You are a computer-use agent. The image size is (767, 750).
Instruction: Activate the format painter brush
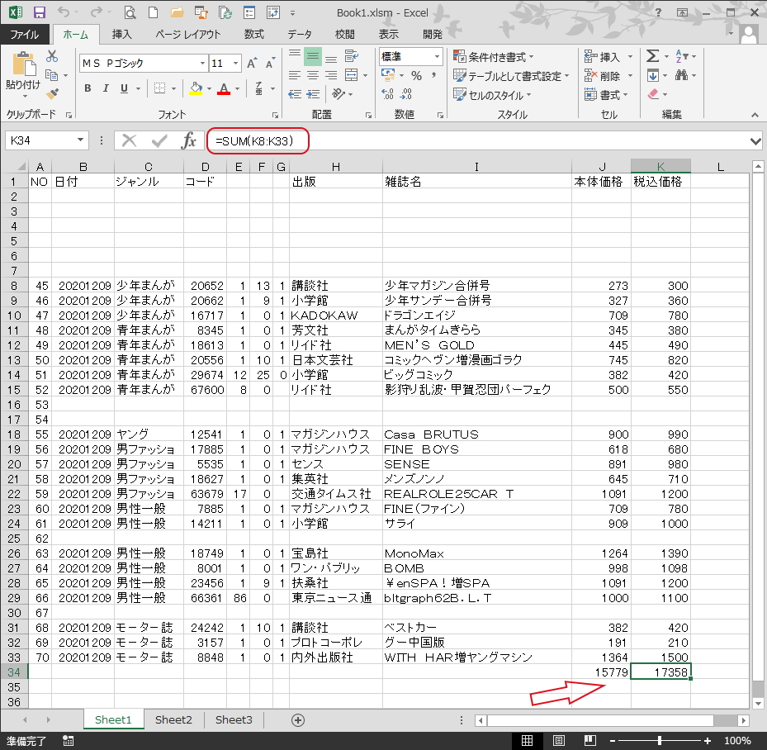pyautogui.click(x=52, y=93)
